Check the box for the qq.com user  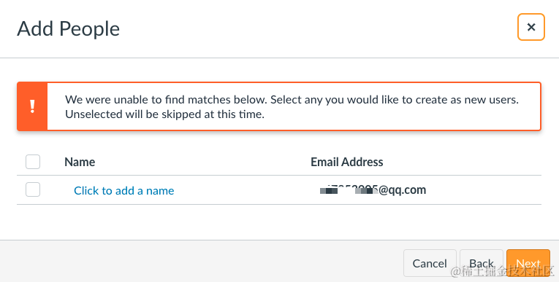click(x=33, y=189)
